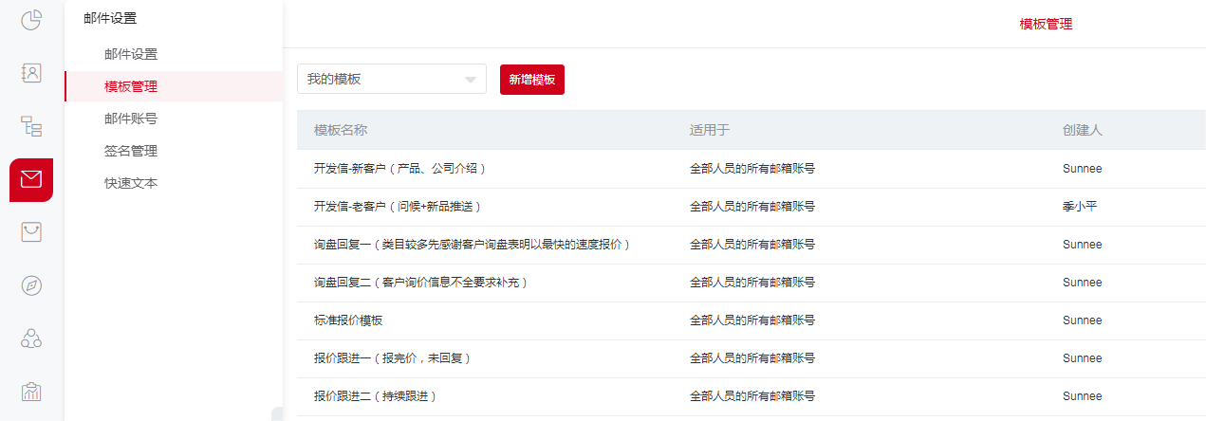
Task: Click the 模板名称 column header
Action: (341, 130)
